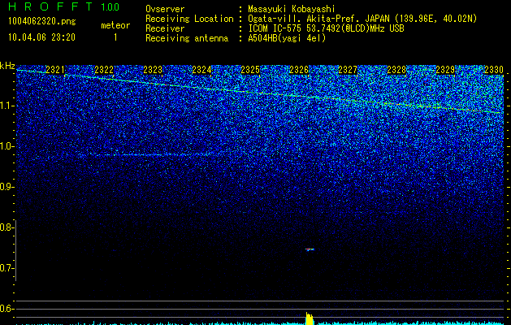Click the Receiving antenna field label

187,38
